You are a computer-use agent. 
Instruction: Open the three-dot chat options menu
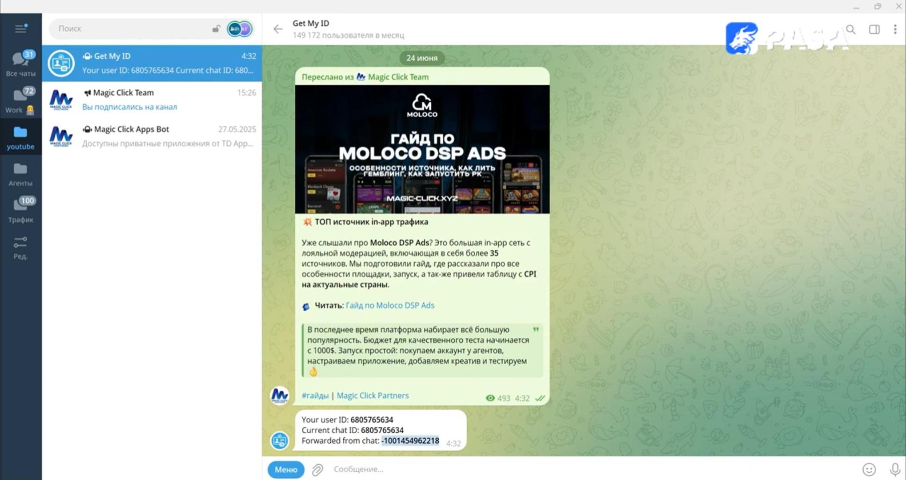pos(895,29)
